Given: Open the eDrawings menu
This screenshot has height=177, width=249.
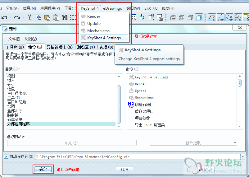Looking at the screenshot, I should pyautogui.click(x=112, y=8).
